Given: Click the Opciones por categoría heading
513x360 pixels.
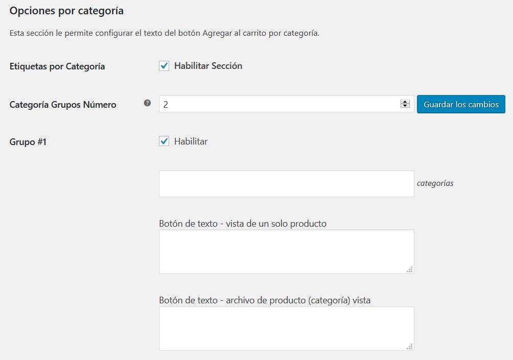Looking at the screenshot, I should [x=66, y=10].
